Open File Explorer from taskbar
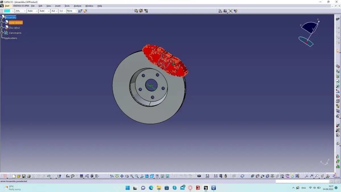Image resolution: width=341 pixels, height=192 pixels. [159, 188]
